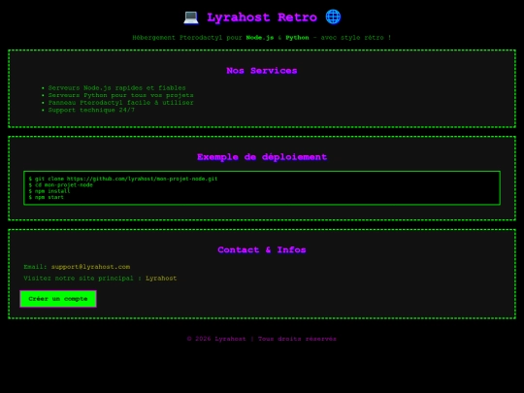The height and width of the screenshot is (393, 524).
Task: Click the bold Python word in tagline
Action: (x=297, y=38)
